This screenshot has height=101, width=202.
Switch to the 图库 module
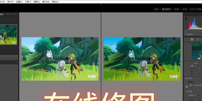157,9
